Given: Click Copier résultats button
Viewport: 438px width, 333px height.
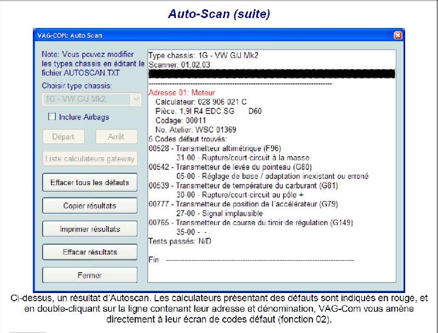Looking at the screenshot, I should click(90, 205).
